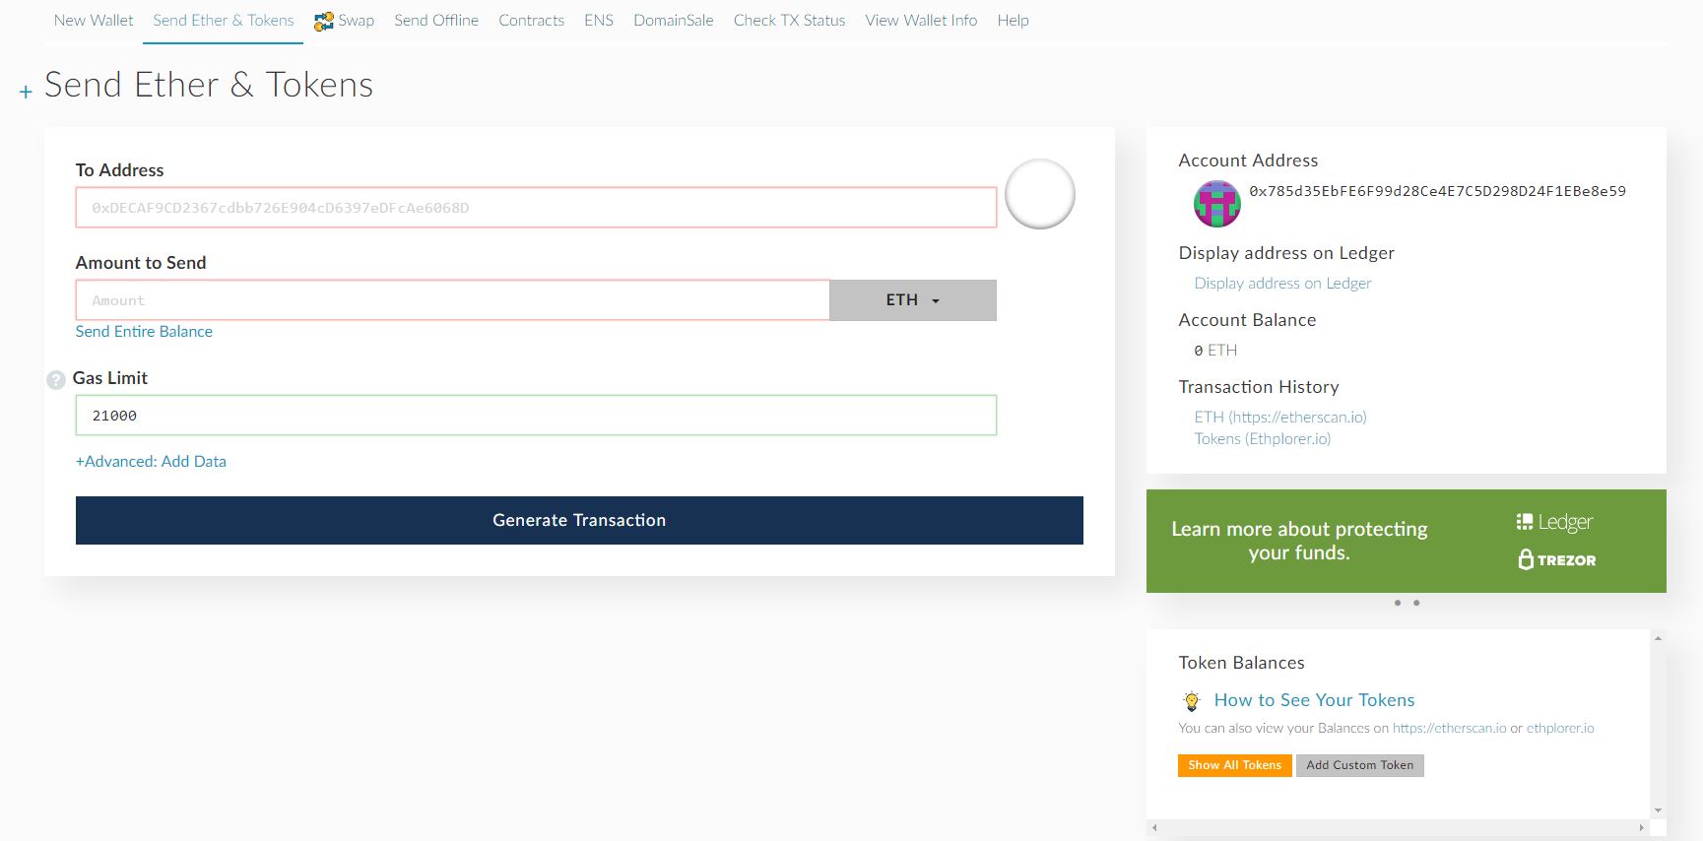
Task: Open the ETH currency dropdown
Action: pyautogui.click(x=912, y=300)
